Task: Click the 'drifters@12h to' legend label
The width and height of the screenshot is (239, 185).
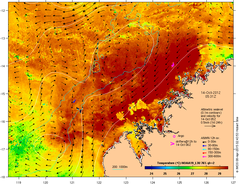Action: click(x=186, y=141)
